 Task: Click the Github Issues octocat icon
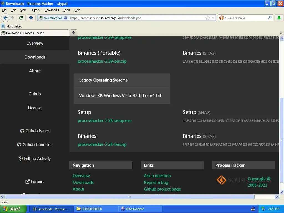[x=22, y=131]
